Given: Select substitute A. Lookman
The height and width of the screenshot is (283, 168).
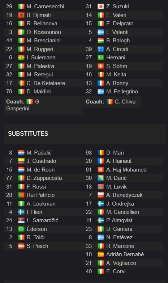Looking at the screenshot, I should (x=41, y=204).
